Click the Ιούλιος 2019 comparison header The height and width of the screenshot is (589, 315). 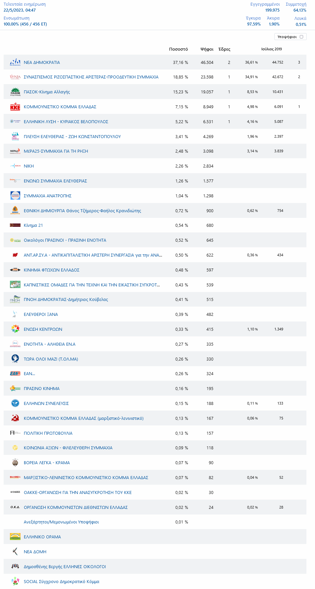point(271,49)
